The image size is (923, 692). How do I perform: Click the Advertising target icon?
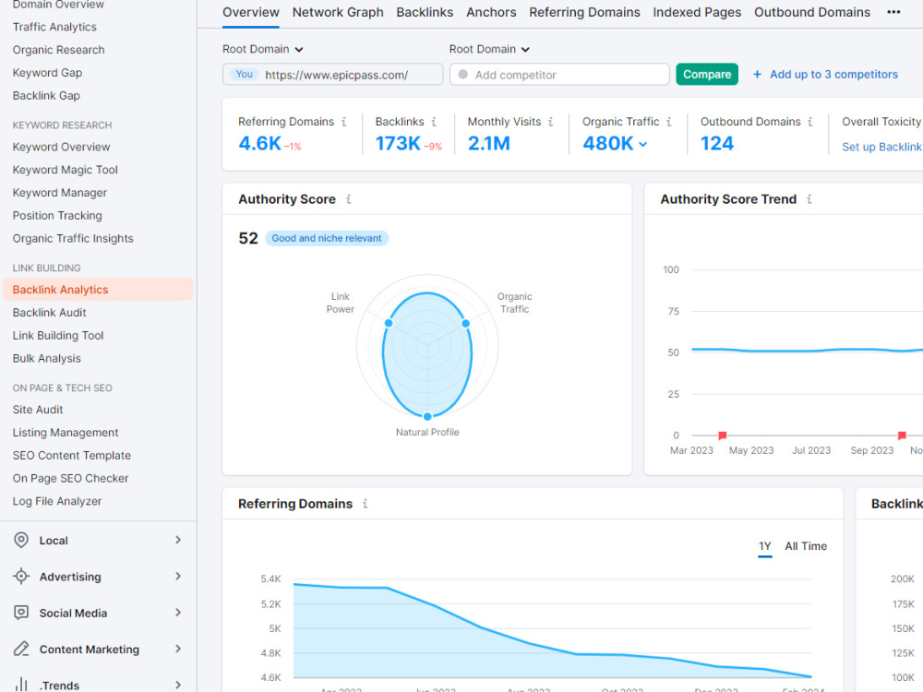coord(21,577)
